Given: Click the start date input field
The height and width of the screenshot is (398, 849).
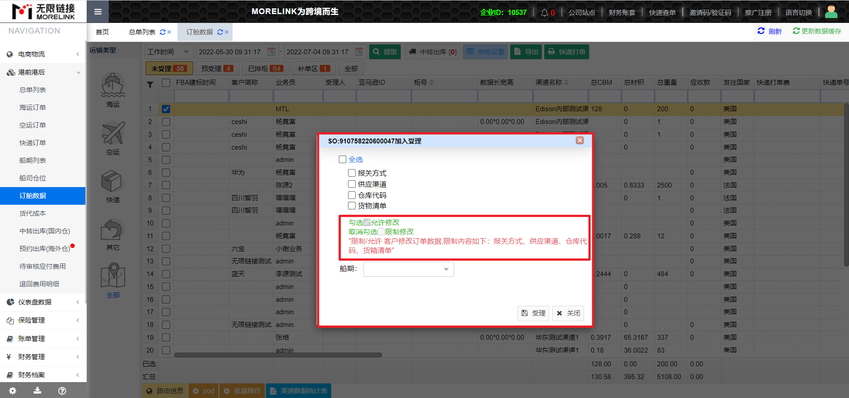Looking at the screenshot, I should pyautogui.click(x=231, y=52).
